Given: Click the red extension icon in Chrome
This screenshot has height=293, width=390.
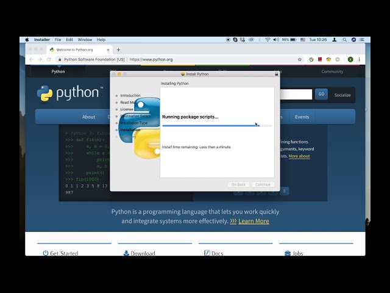Looking at the screenshot, I should (x=320, y=59).
